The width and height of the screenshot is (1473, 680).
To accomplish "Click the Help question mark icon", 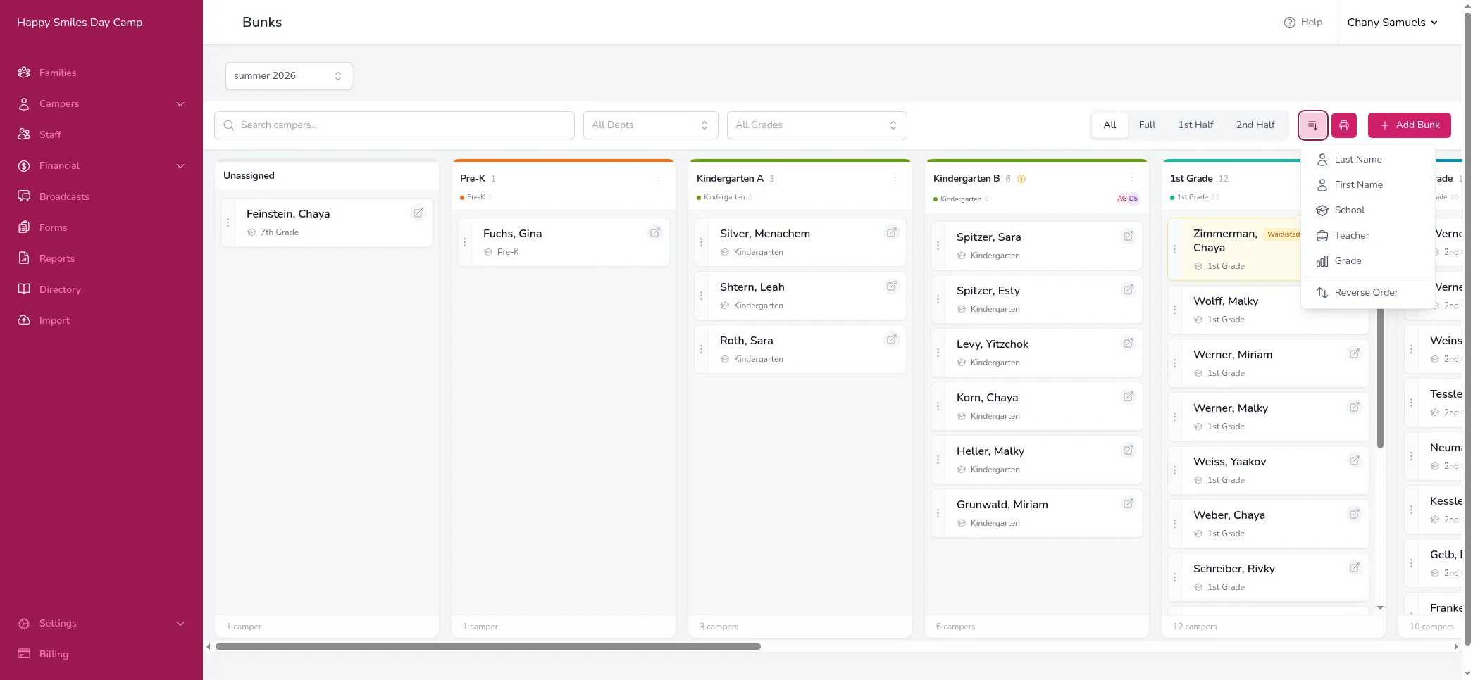I will (1290, 23).
